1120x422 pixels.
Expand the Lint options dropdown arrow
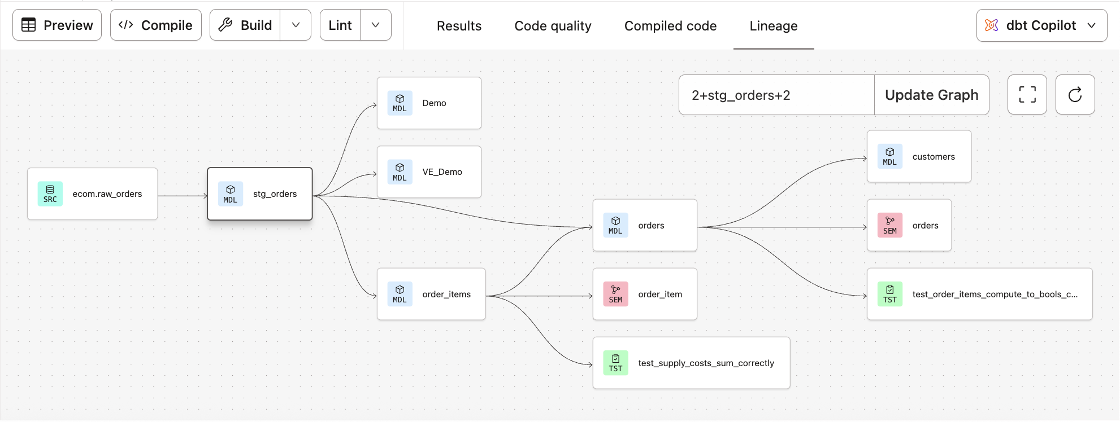coord(375,25)
